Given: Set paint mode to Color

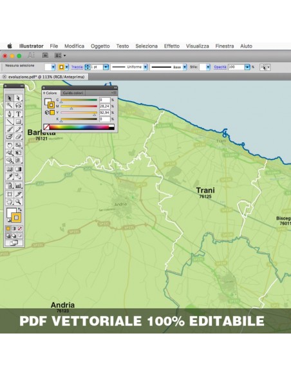Looking at the screenshot, I should click(x=8, y=229).
